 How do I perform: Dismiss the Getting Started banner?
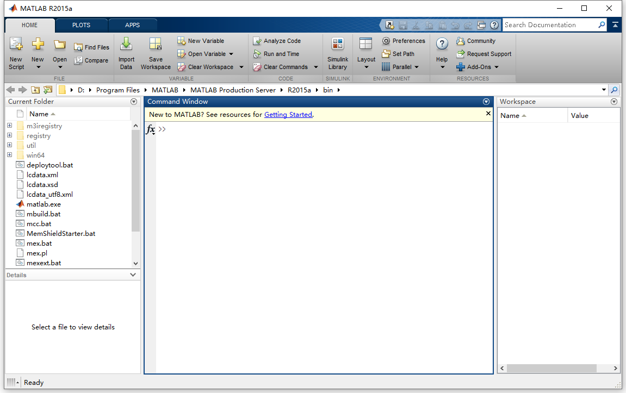(488, 114)
